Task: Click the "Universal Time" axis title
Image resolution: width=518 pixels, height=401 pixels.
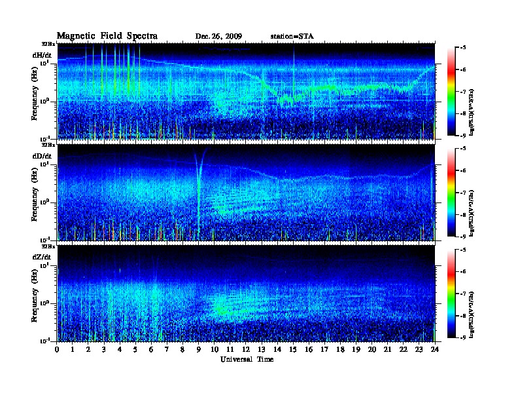Action: coord(247,359)
